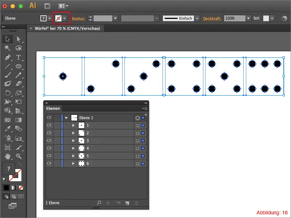Open Einfach brush definition dropdown

(197, 19)
